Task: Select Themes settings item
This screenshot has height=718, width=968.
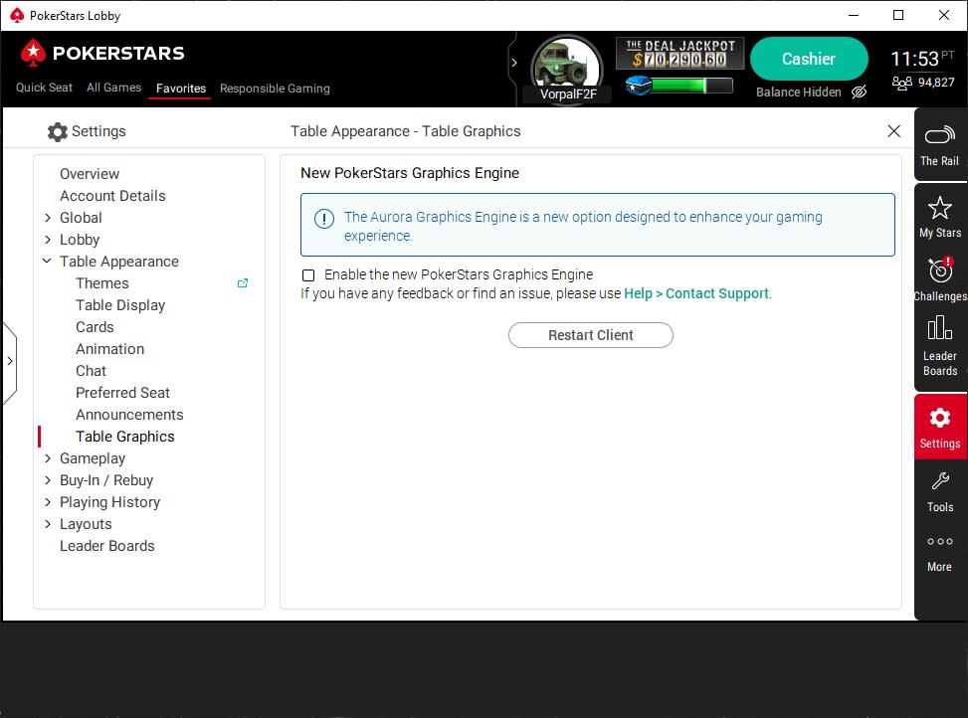Action: (102, 283)
